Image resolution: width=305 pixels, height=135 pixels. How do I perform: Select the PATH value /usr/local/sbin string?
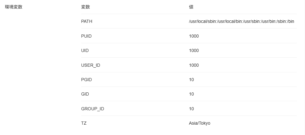241,22
